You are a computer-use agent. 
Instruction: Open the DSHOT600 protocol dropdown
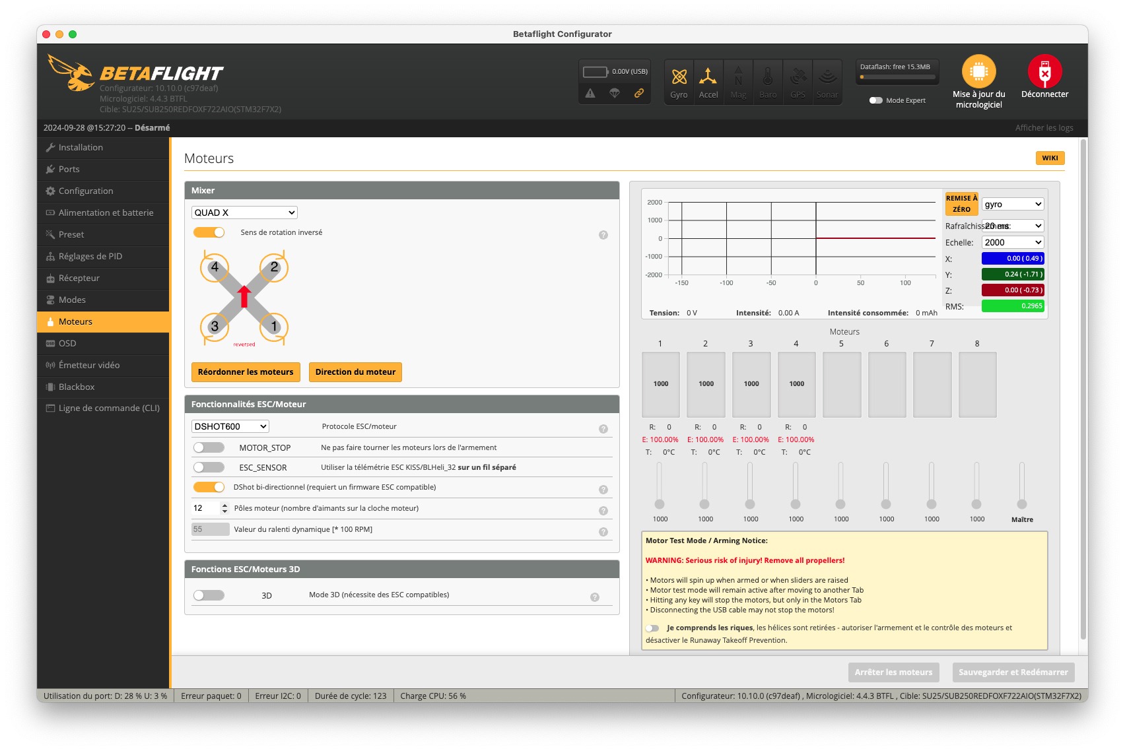230,426
